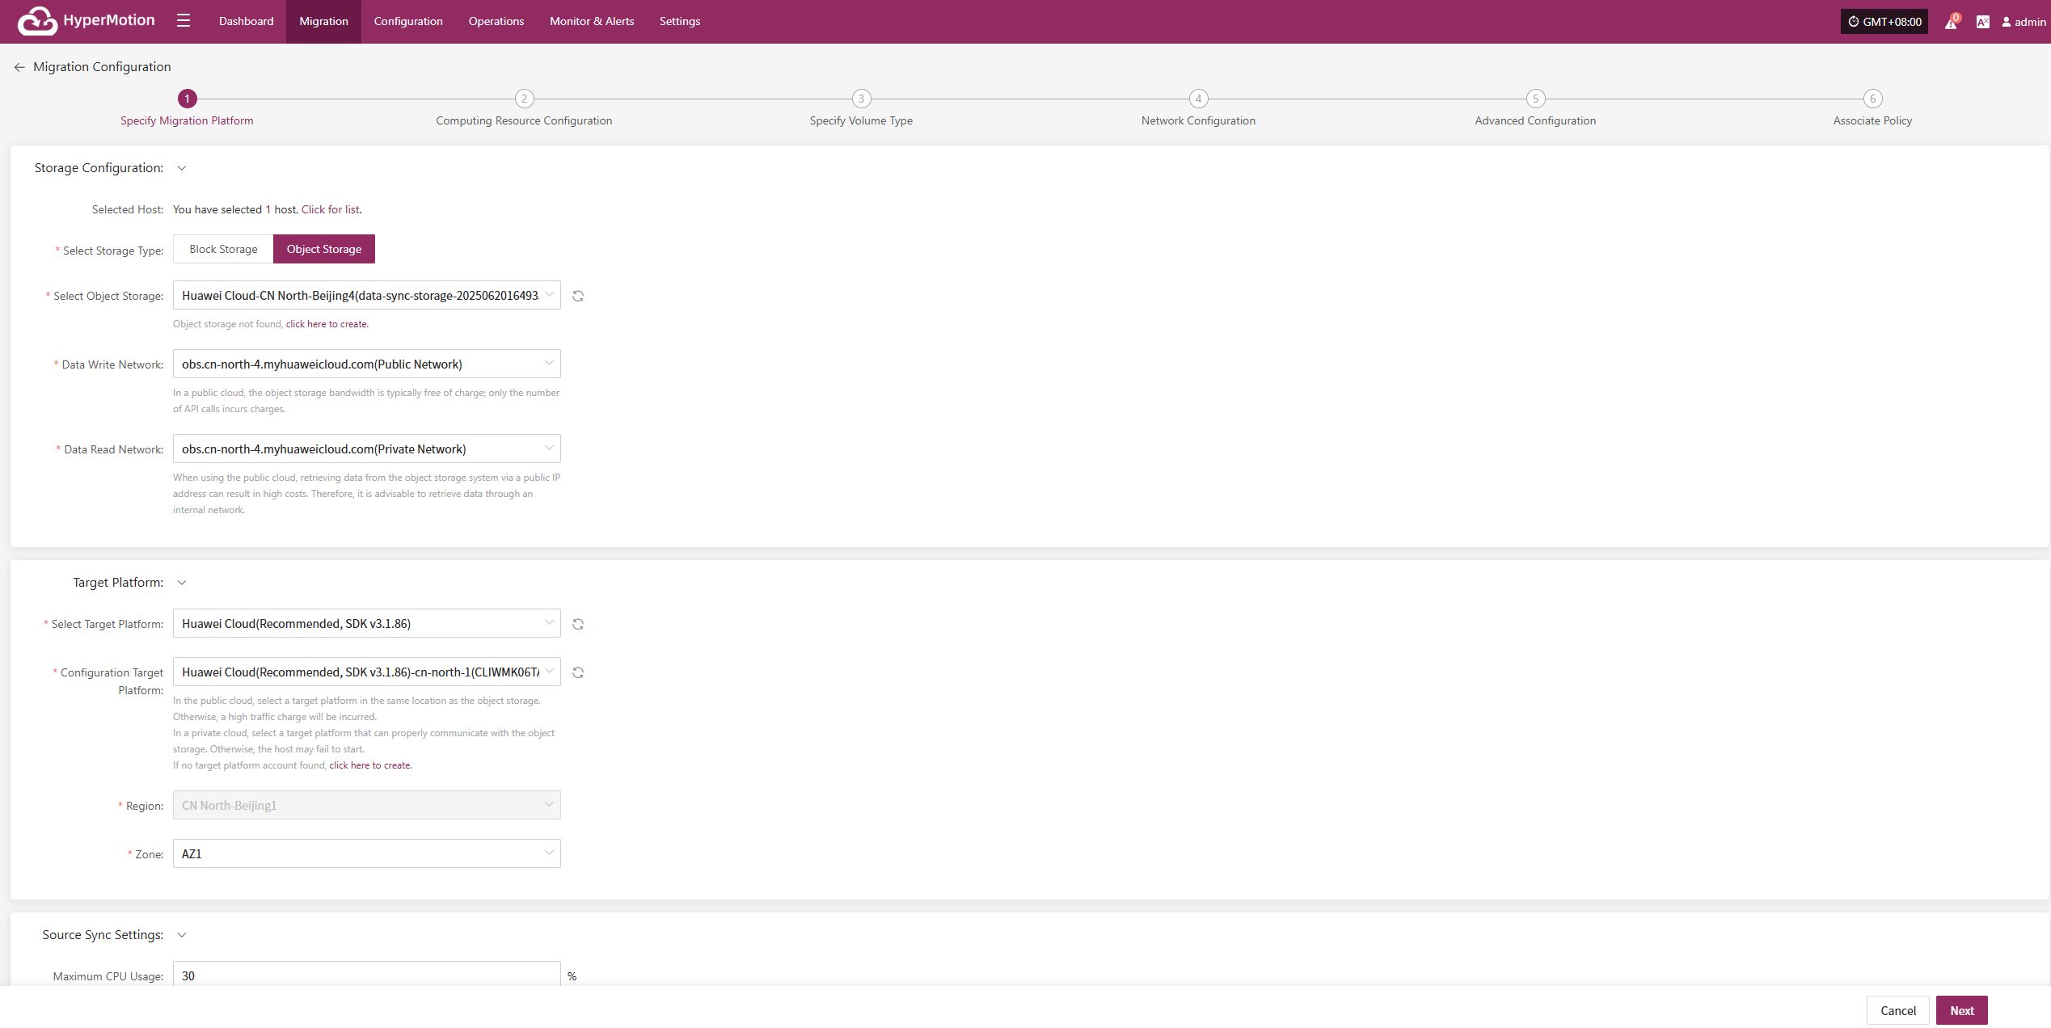Viewport: 2051px width, 1028px height.
Task: Click the 'Advanced Configuration' step label
Action: pyautogui.click(x=1535, y=120)
